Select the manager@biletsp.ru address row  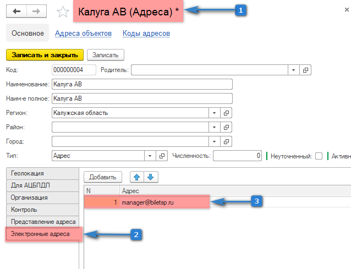[165, 202]
